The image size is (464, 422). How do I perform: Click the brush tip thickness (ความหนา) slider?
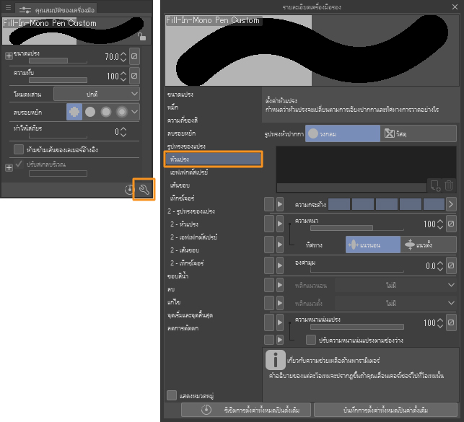(x=342, y=227)
